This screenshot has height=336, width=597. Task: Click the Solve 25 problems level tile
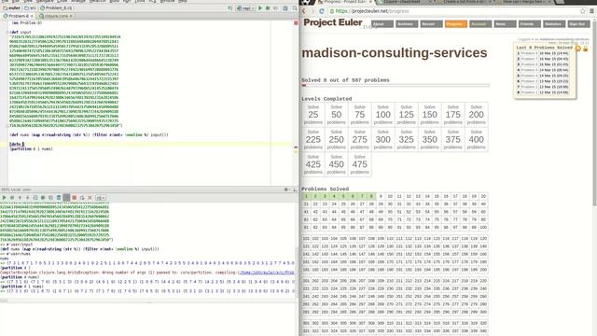click(x=313, y=115)
